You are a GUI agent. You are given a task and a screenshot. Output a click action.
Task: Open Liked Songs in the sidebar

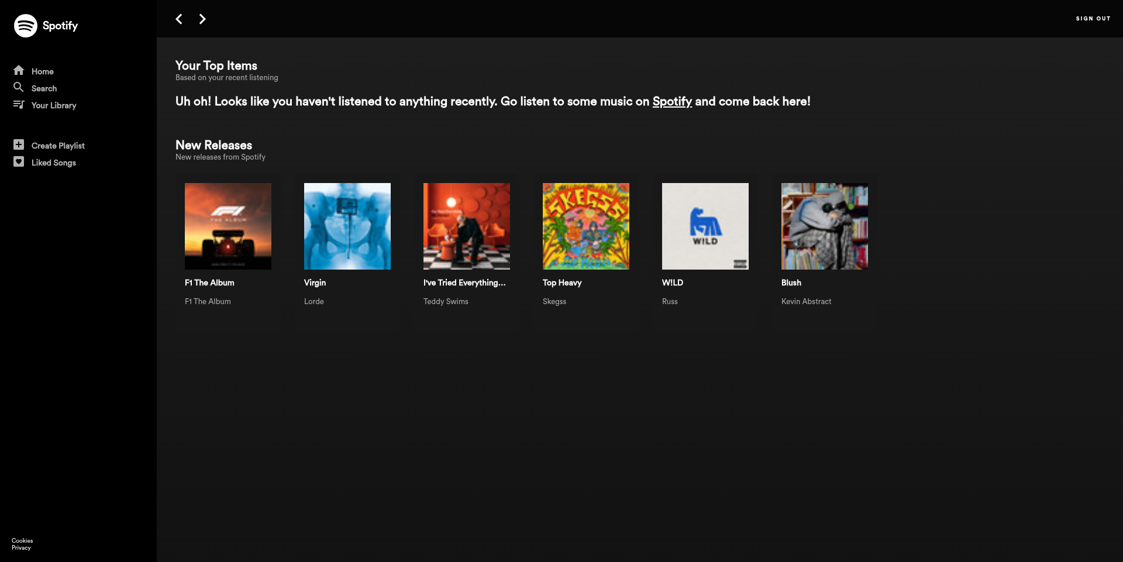(54, 163)
